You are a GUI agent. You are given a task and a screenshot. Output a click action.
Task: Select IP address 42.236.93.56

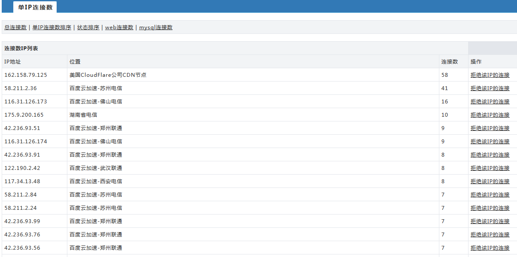[x=22, y=248]
